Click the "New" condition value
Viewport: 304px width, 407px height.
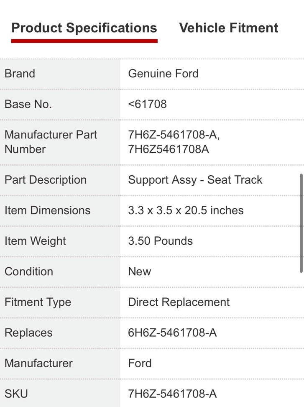(x=139, y=271)
